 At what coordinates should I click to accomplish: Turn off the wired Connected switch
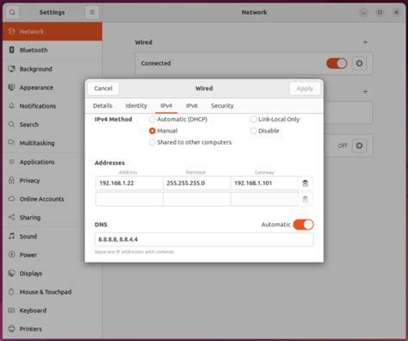pyautogui.click(x=337, y=64)
